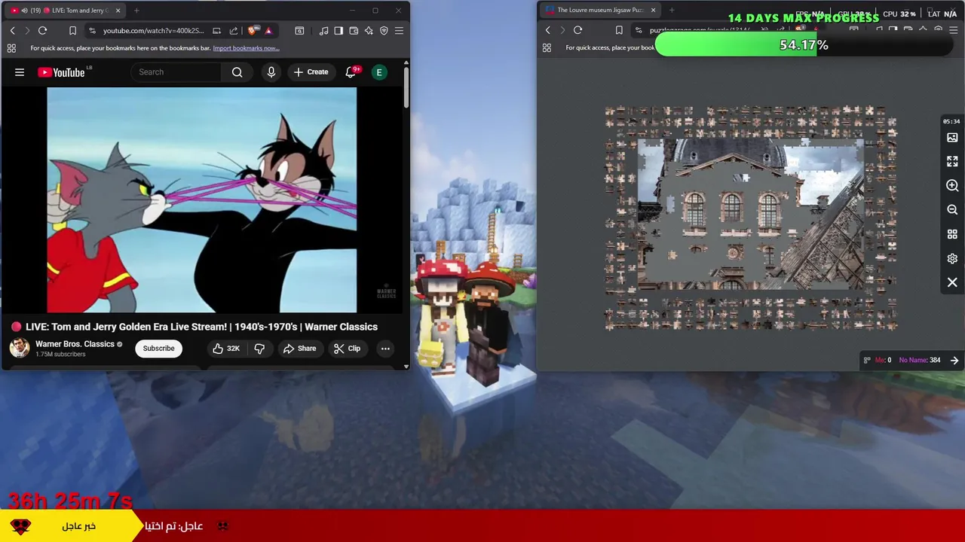This screenshot has width=965, height=542.
Task: Search with voice microphone button
Action: (x=271, y=72)
